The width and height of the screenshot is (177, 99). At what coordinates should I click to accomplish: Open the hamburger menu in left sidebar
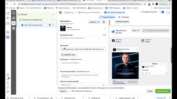[8, 18]
